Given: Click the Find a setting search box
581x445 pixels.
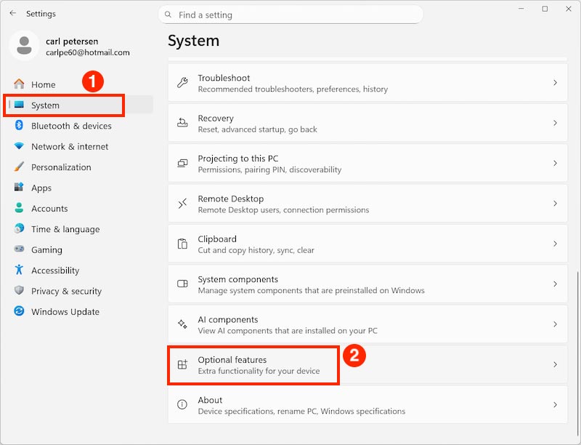Looking at the screenshot, I should 290,15.
